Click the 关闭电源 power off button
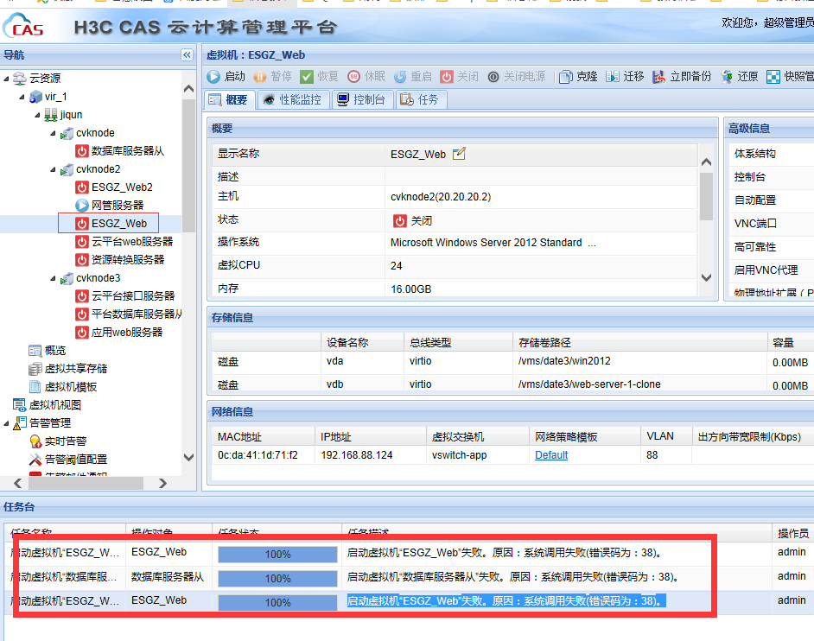Viewport: 814px width, 641px height. click(x=517, y=77)
